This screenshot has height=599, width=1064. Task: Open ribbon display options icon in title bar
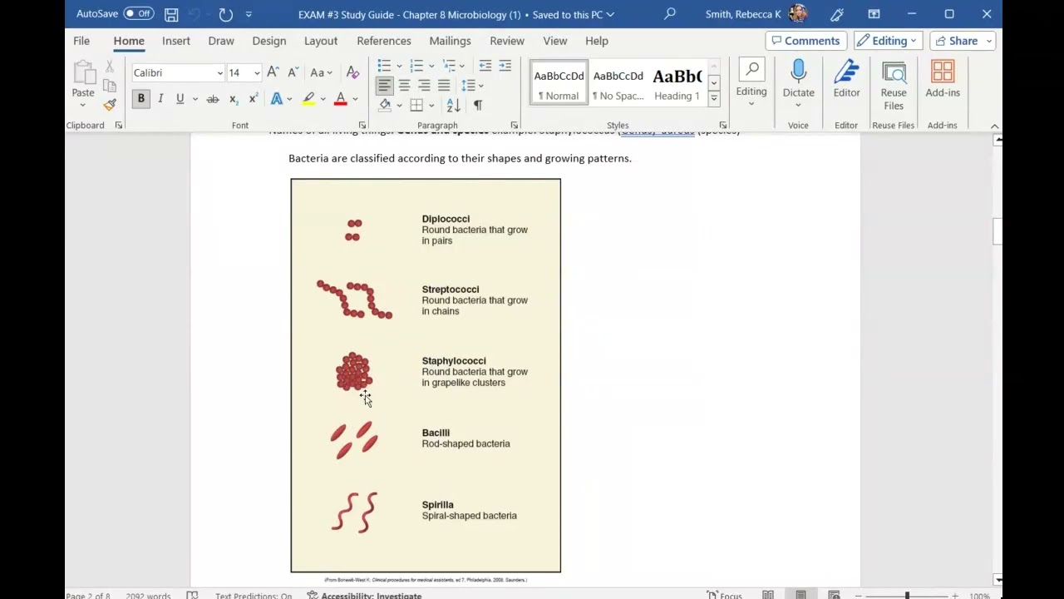pos(874,14)
